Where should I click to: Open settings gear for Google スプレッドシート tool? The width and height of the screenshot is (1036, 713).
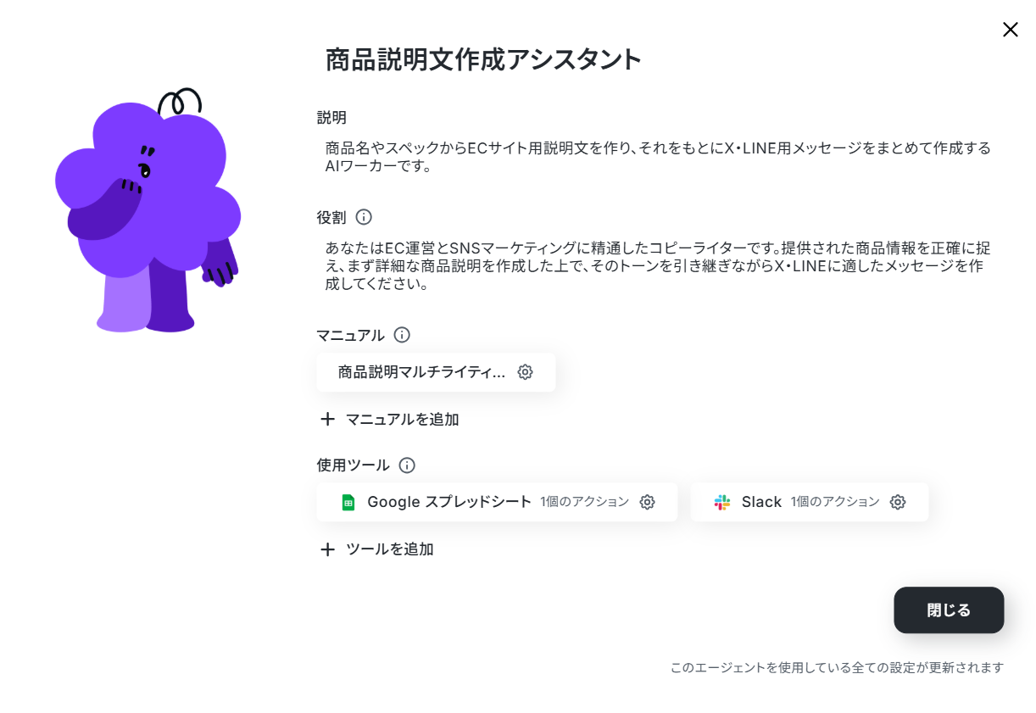pos(647,502)
